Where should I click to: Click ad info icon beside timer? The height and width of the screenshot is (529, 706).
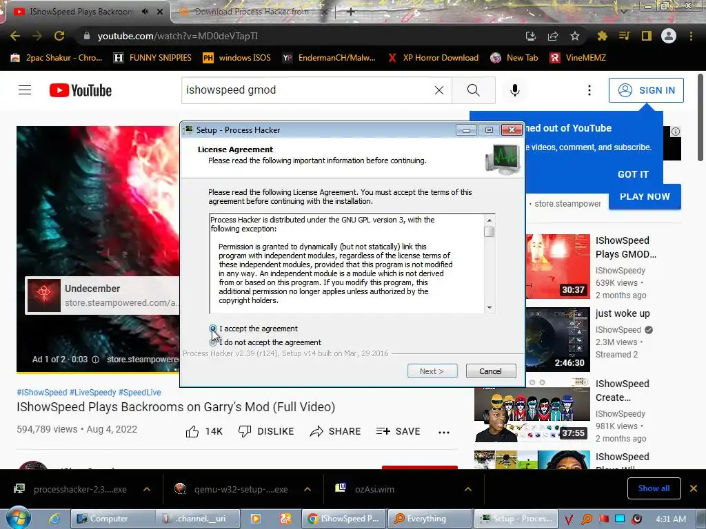95,360
